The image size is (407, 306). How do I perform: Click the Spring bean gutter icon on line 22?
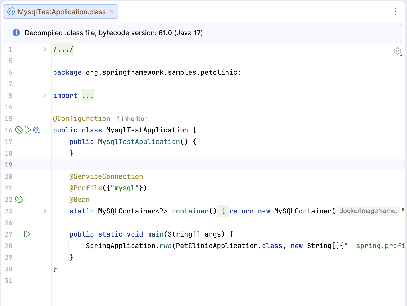pyautogui.click(x=18, y=200)
